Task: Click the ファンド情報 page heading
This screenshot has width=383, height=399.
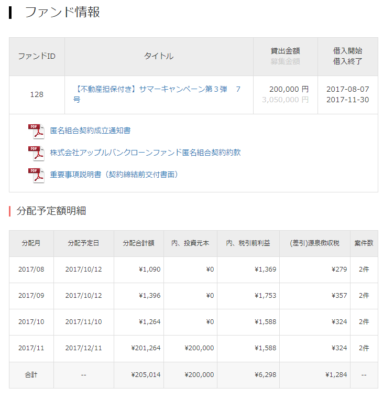Action: pyautogui.click(x=62, y=13)
